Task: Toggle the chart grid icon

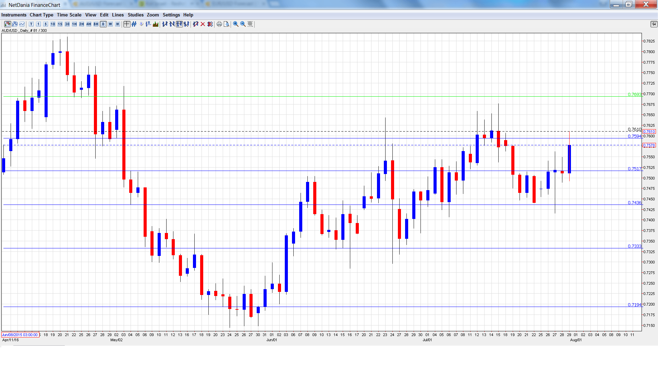Action: [134, 24]
